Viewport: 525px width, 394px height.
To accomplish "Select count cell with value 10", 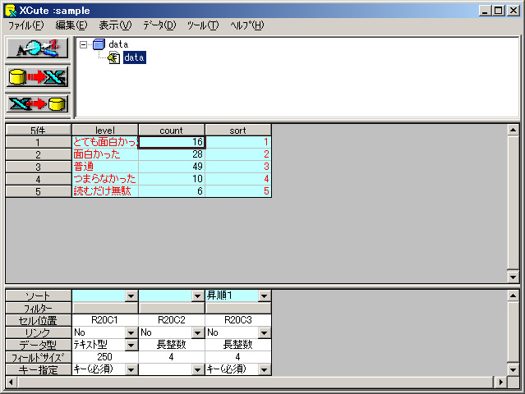I will [172, 179].
